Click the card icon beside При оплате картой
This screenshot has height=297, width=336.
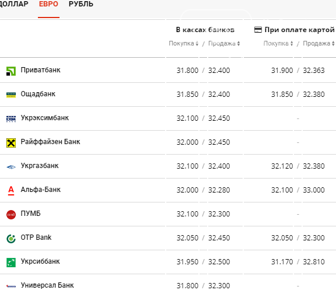coord(258,30)
